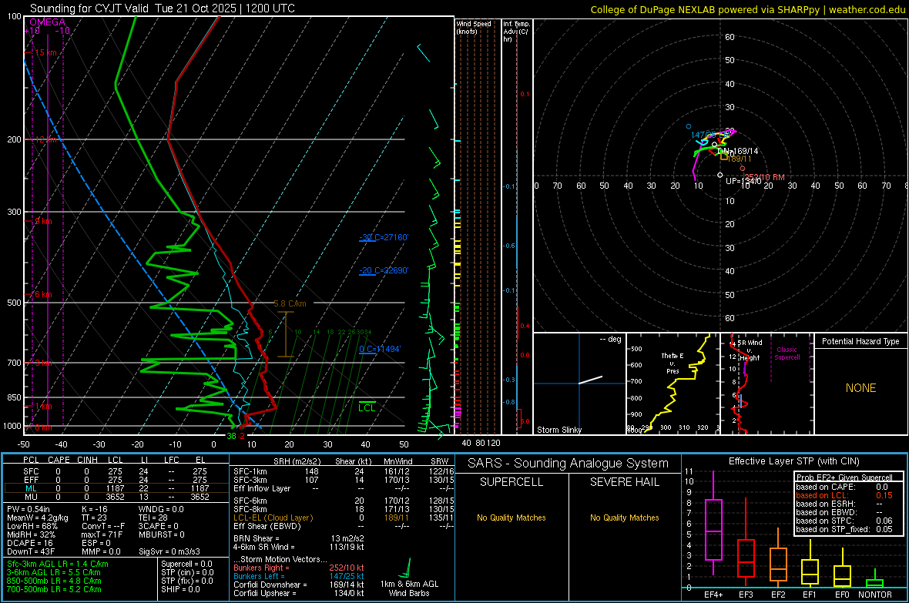Click the 'TEI = 28' value
Image resolution: width=909 pixels, height=603 pixels.
153,518
